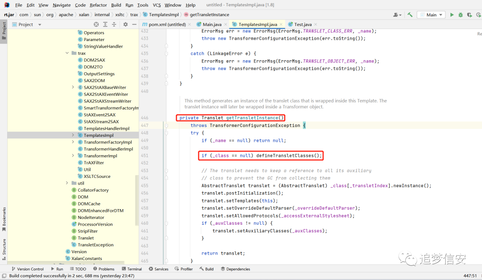Open the Terminal tool window
This screenshot has width=482, height=280.
point(132,269)
